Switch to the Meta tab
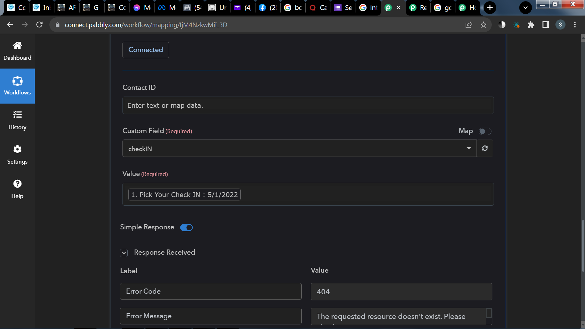The image size is (585, 329). click(x=168, y=8)
